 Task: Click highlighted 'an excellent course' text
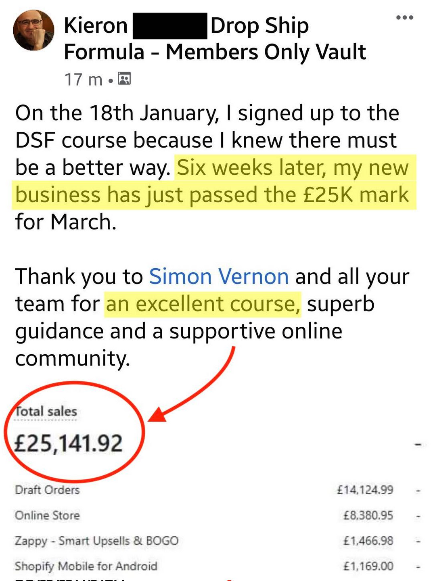[x=203, y=304]
